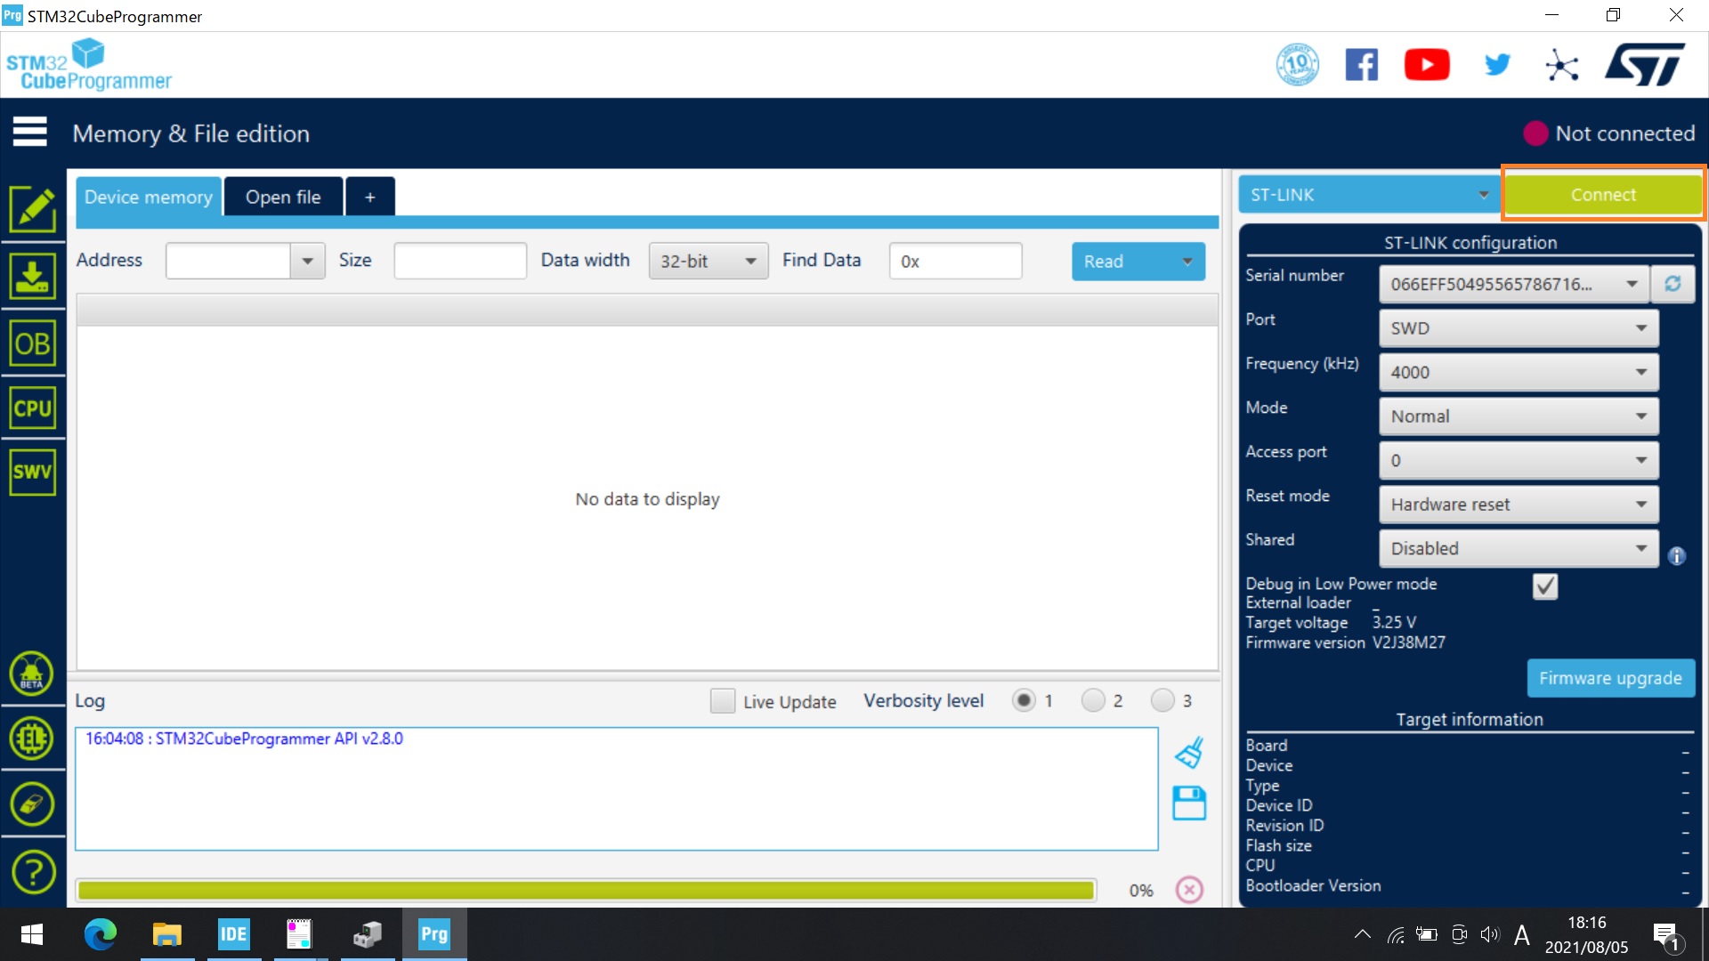Screen dimensions: 1709x961
Task: Click target voltage value 3.25 V
Action: click(x=1394, y=622)
